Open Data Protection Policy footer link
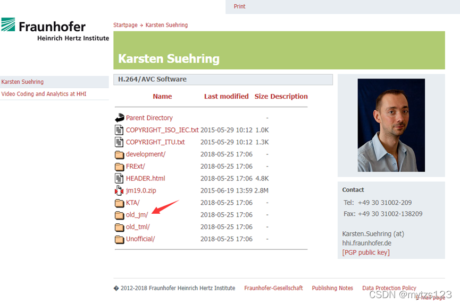Viewport: 460px width, 305px height. [x=389, y=288]
